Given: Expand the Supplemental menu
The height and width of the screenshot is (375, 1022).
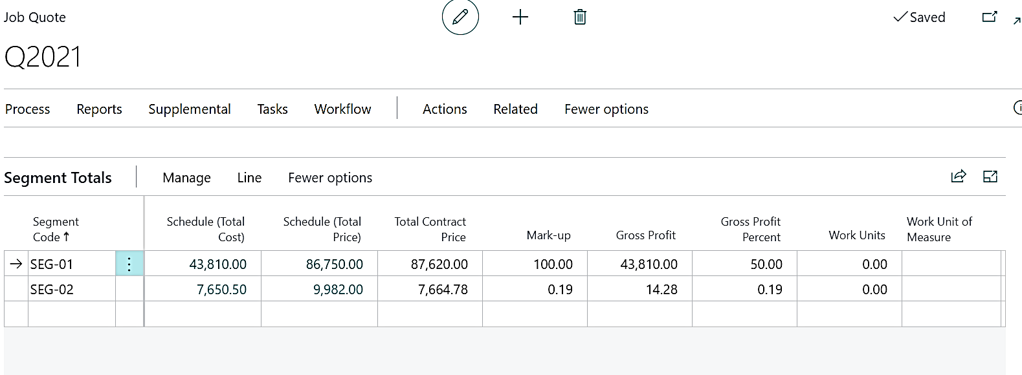Looking at the screenshot, I should point(190,109).
